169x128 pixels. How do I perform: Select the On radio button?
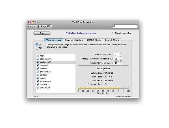37,45
